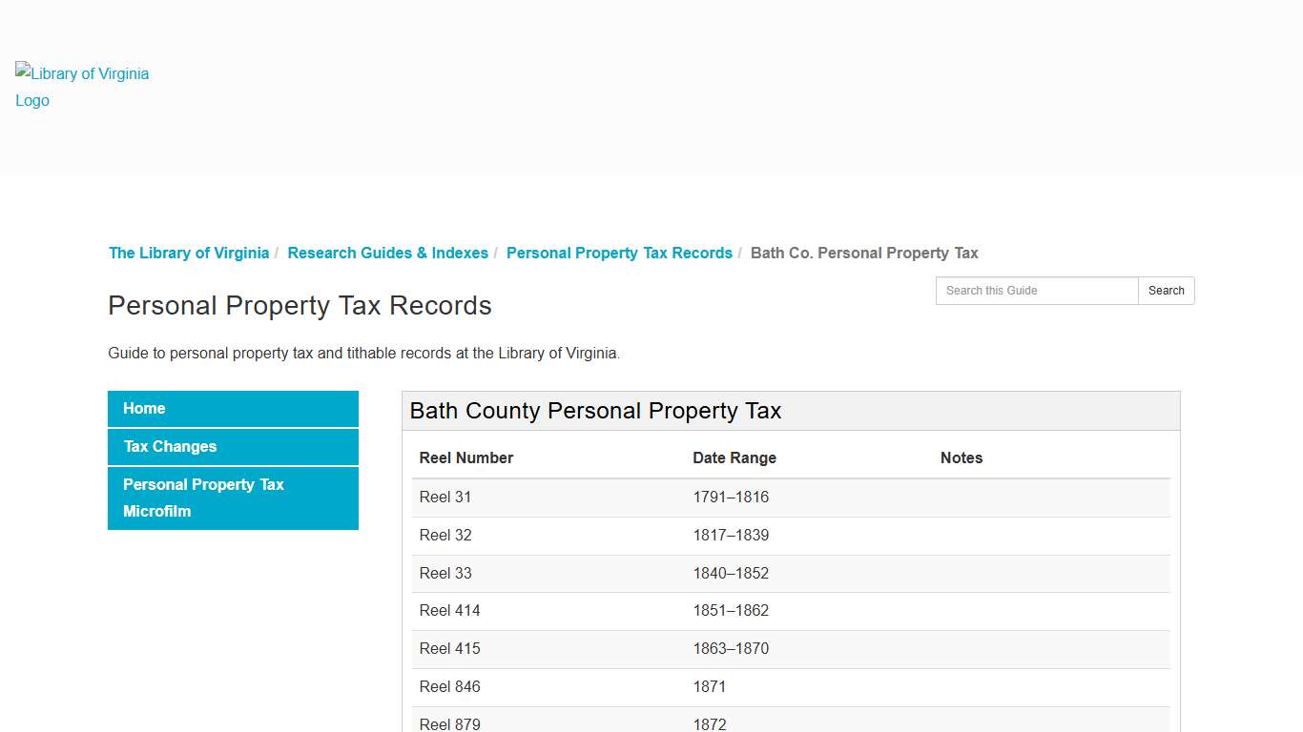The image size is (1303, 732).
Task: Click the Personal Property Tax Records page heading
Action: [x=300, y=305]
